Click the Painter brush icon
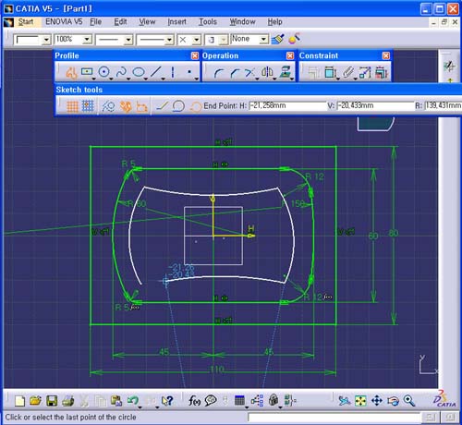462x425 pixels. (277, 39)
